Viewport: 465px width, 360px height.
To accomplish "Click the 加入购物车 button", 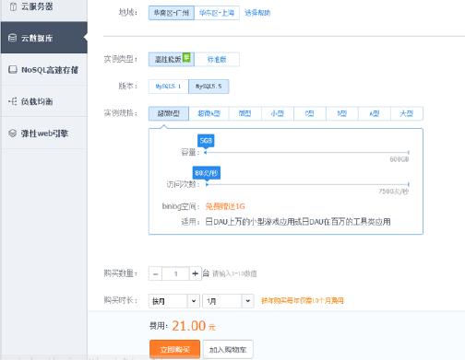I will [228, 349].
